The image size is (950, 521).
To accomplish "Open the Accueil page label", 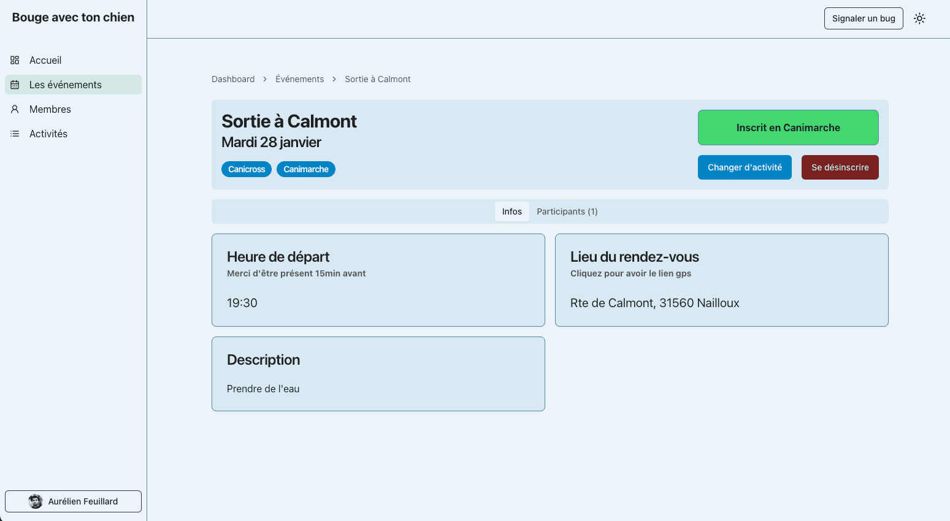I will coord(45,60).
